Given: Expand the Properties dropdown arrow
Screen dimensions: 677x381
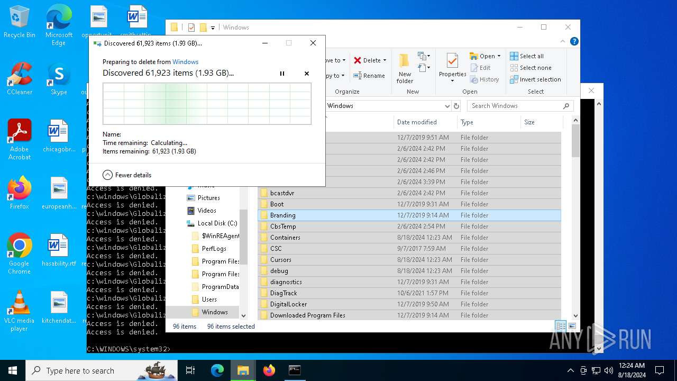Looking at the screenshot, I should [452, 81].
